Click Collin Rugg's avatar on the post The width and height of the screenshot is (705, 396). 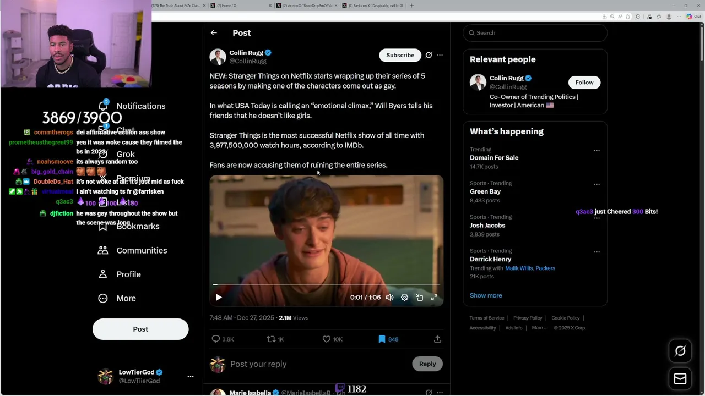coord(218,57)
